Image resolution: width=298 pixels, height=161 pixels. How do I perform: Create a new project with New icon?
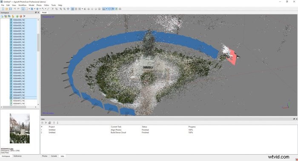[3, 9]
